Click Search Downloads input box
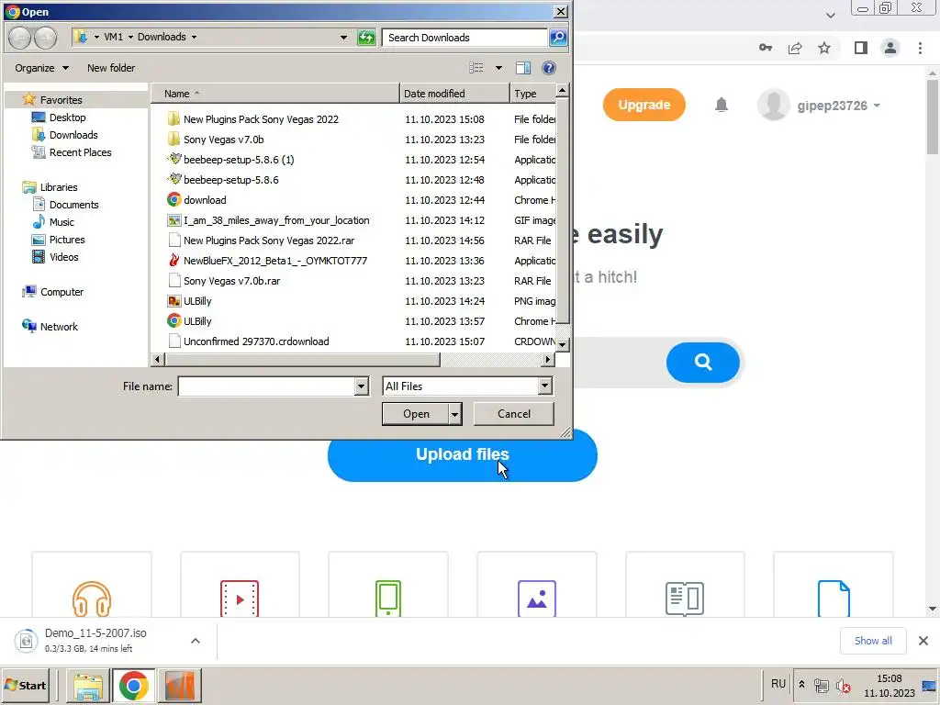 point(464,37)
